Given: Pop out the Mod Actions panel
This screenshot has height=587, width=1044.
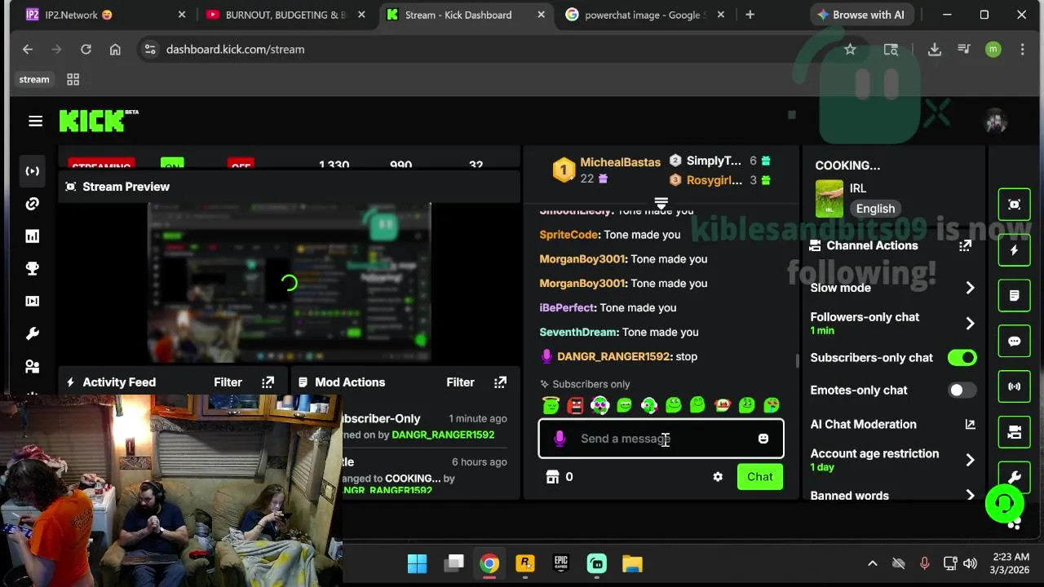Looking at the screenshot, I should click(x=500, y=382).
